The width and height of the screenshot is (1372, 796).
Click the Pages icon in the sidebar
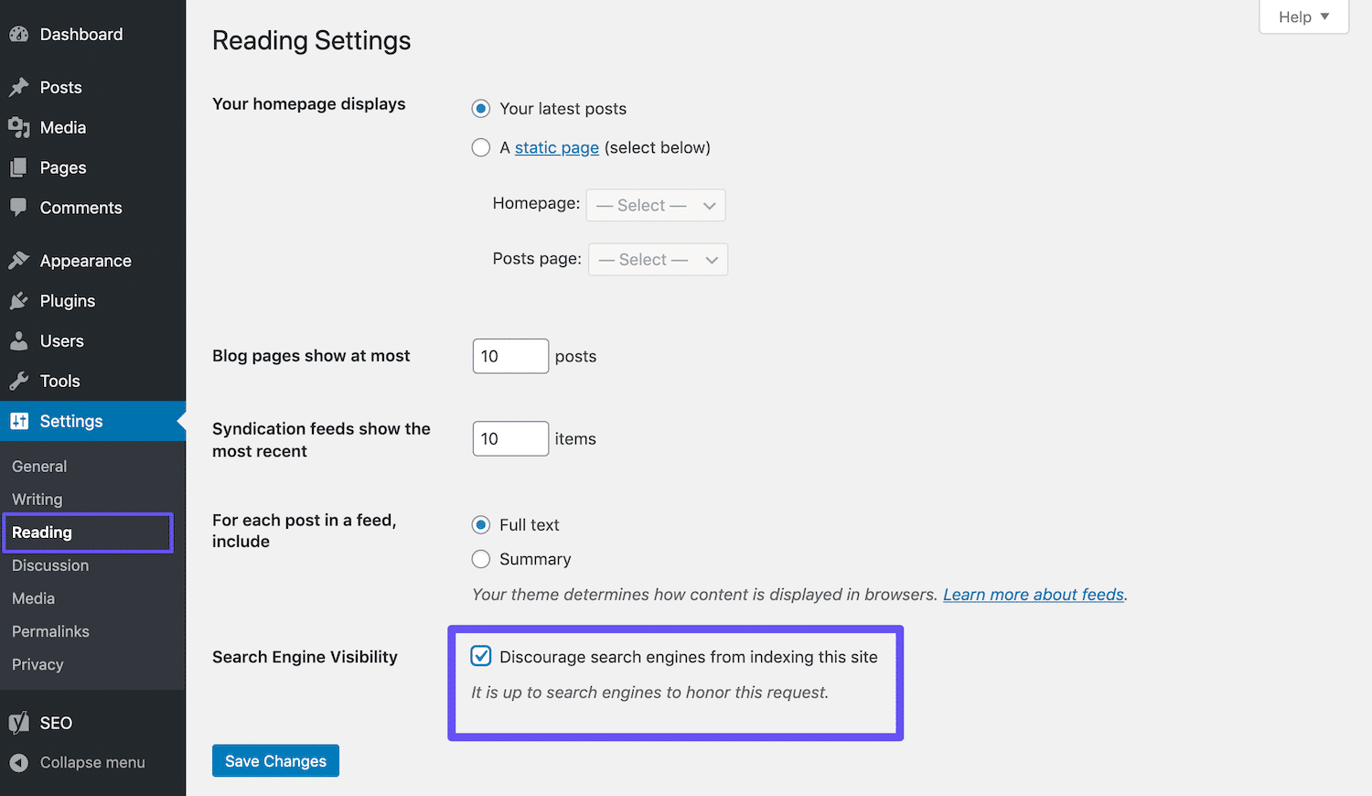click(x=19, y=167)
